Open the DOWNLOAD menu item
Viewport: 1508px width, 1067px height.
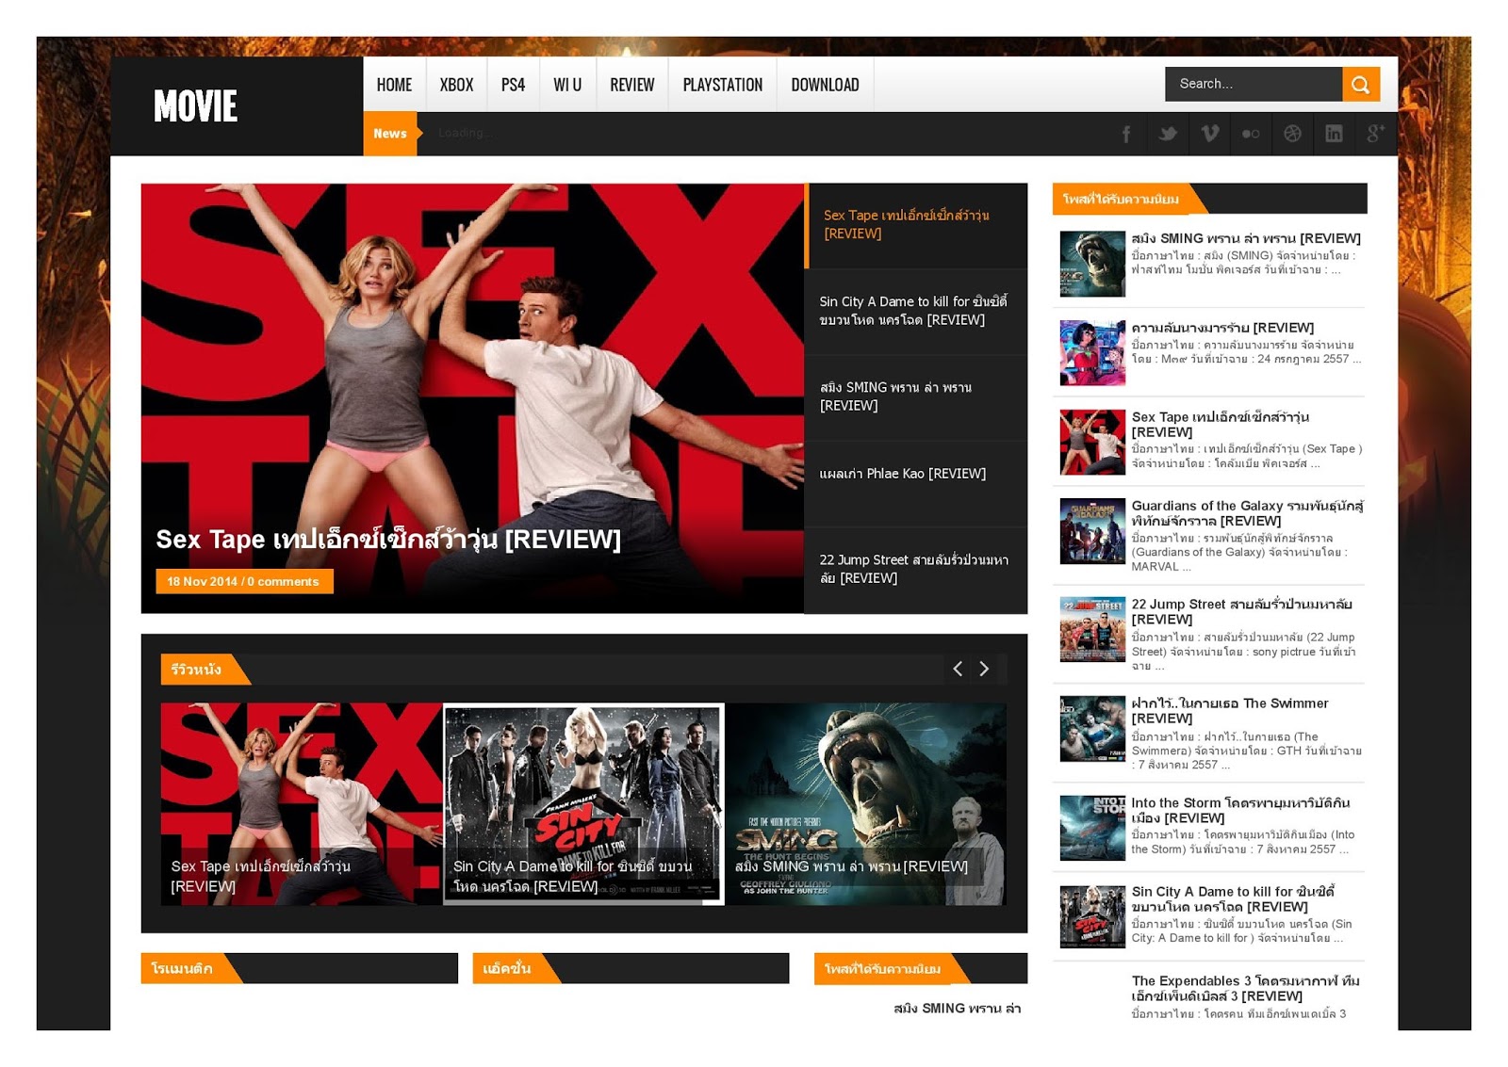(x=825, y=85)
